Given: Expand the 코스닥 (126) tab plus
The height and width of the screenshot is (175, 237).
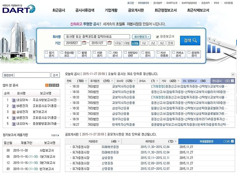Looking at the screenshot, I should [x=135, y=81].
